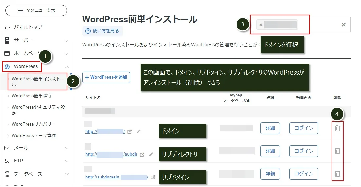Open WordPress簡単インストール menu item
Screen dimensions: 361x187
point(38,82)
